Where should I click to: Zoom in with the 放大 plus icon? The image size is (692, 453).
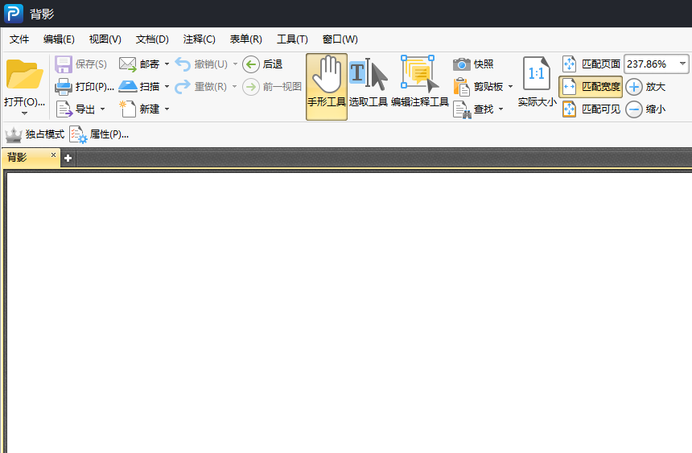[645, 87]
